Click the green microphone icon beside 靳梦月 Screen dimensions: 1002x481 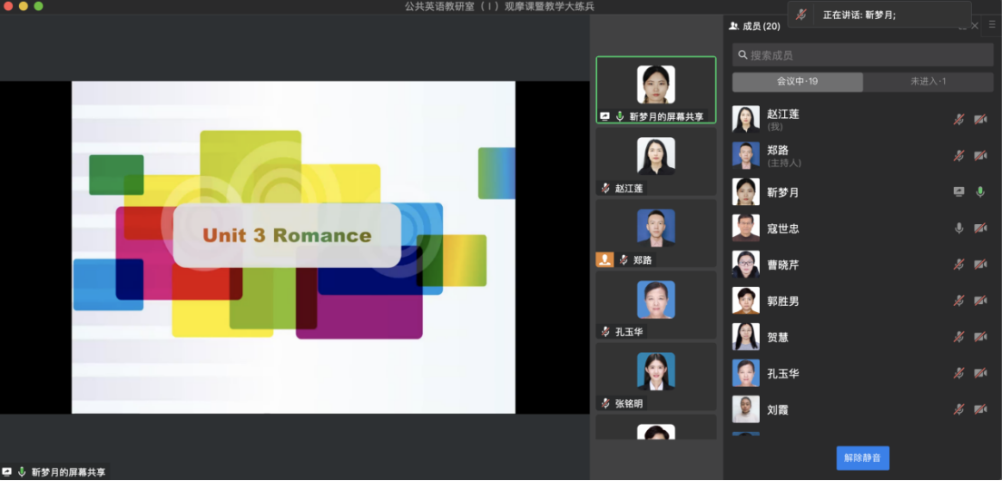980,192
